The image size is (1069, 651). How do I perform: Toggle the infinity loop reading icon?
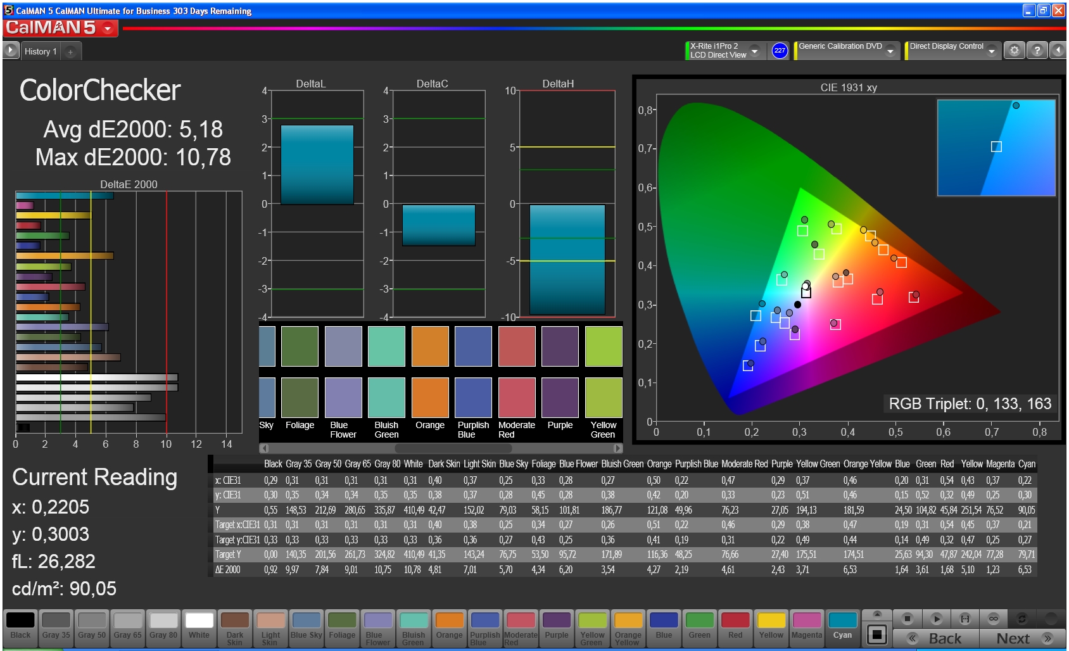coord(993,619)
